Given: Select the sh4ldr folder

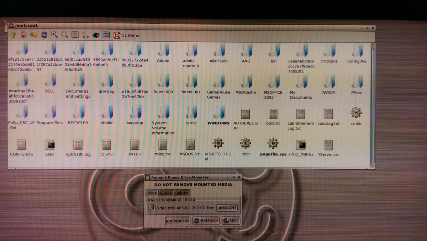Looking at the screenshot, I should coord(107,115).
